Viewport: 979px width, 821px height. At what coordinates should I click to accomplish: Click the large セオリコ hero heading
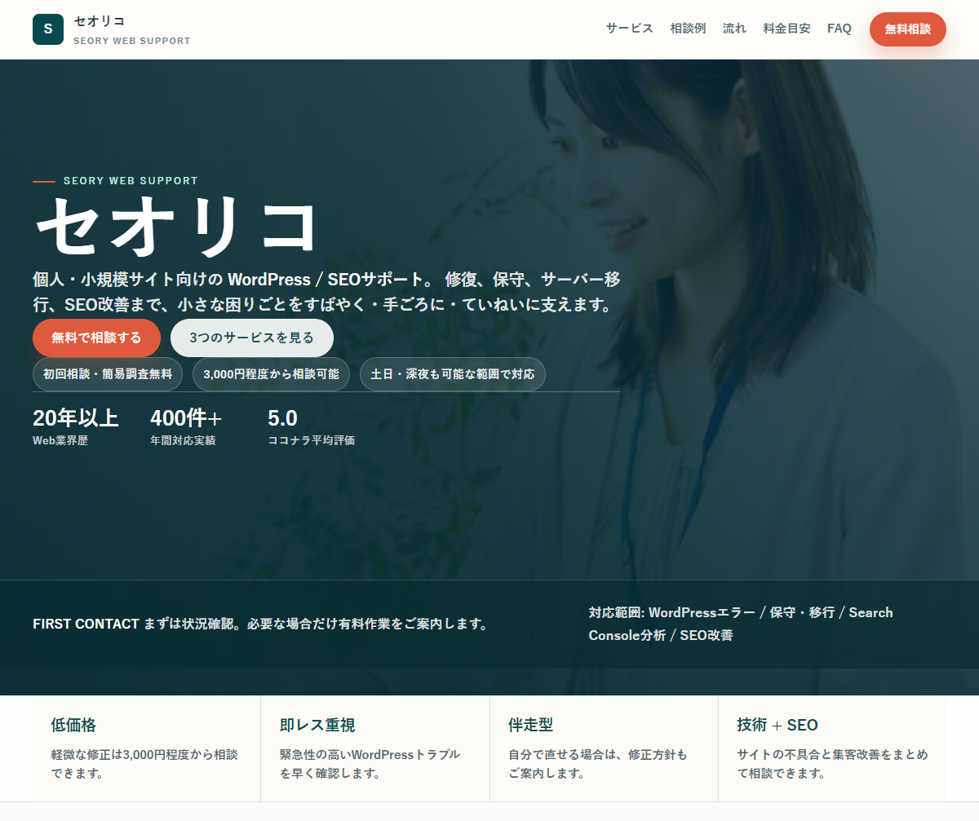pyautogui.click(x=176, y=227)
